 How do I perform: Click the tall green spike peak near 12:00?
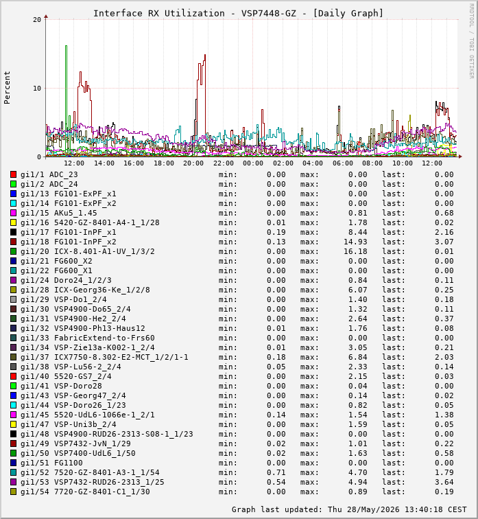(x=66, y=46)
